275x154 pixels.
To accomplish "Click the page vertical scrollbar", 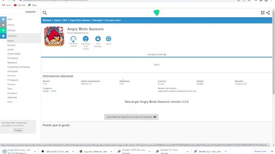I will pyautogui.click(x=273, y=52).
